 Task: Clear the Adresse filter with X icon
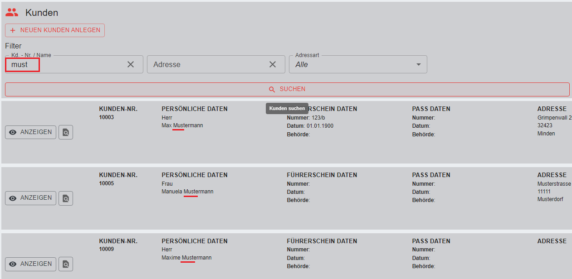273,64
